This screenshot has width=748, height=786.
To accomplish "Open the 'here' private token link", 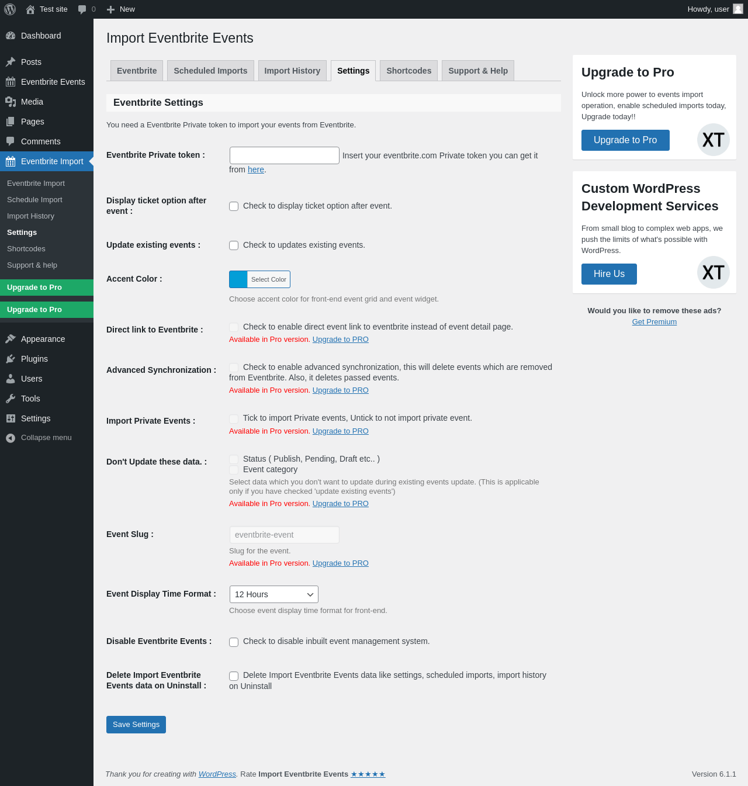I will pyautogui.click(x=256, y=169).
